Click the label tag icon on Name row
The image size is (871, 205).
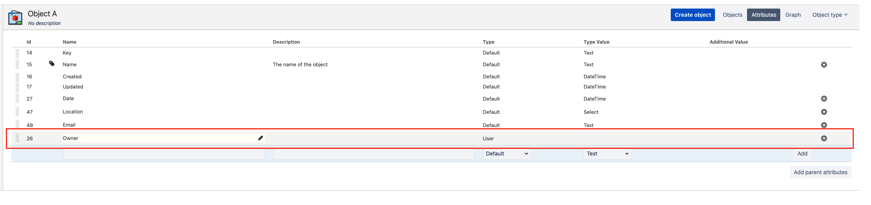coord(52,64)
